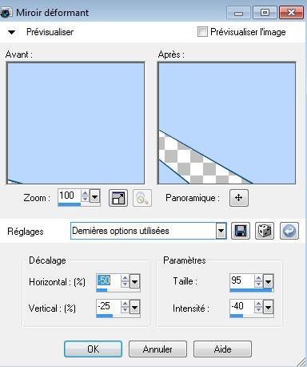The image size is (307, 367).
Task: Open the Réglages presets dropdown
Action: (x=221, y=231)
